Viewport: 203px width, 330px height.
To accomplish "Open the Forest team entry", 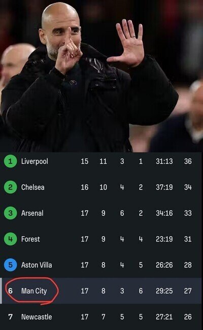I will click(30, 239).
